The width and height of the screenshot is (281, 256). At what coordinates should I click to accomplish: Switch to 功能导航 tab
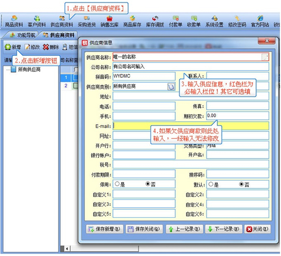[x=22, y=35]
